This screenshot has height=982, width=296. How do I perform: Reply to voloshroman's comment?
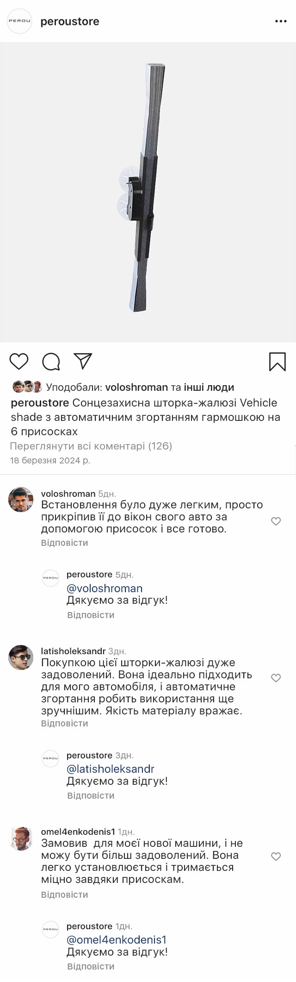pos(64,543)
